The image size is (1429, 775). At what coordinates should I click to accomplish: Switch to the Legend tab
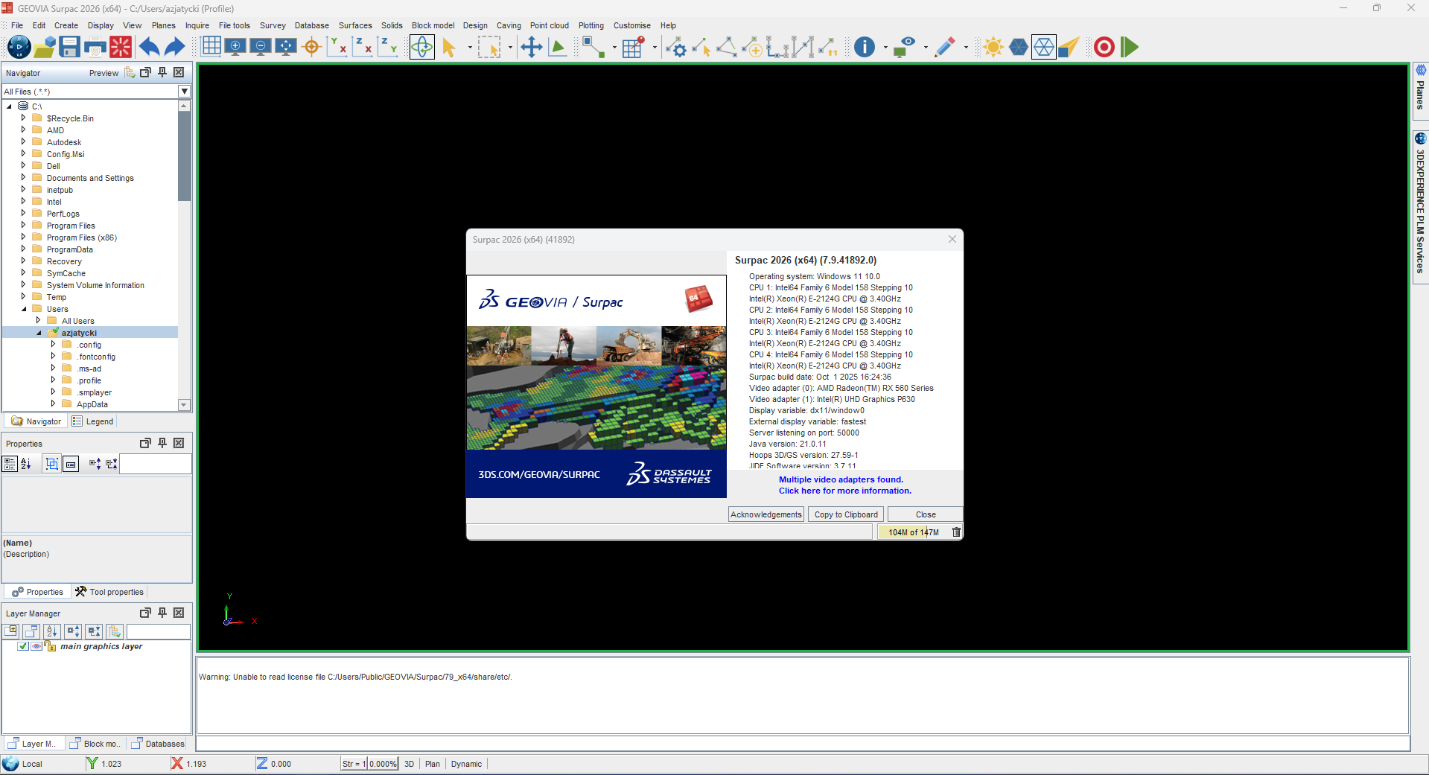pos(93,421)
